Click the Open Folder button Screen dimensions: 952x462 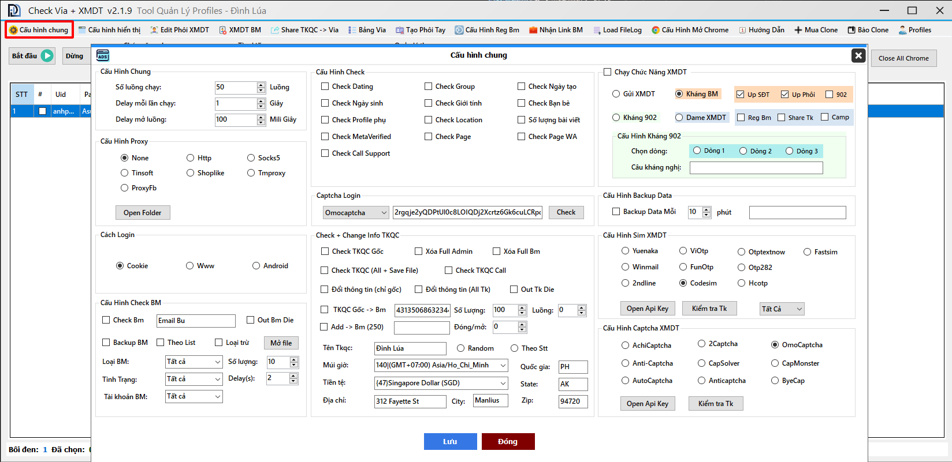coord(143,213)
